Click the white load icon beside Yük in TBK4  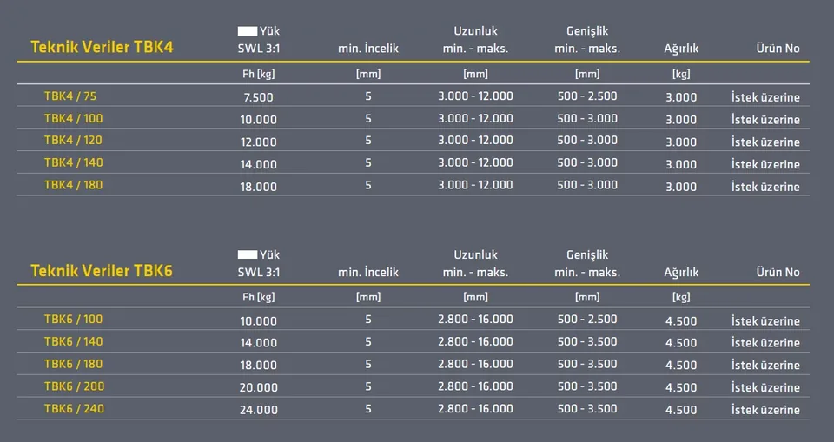click(x=248, y=31)
